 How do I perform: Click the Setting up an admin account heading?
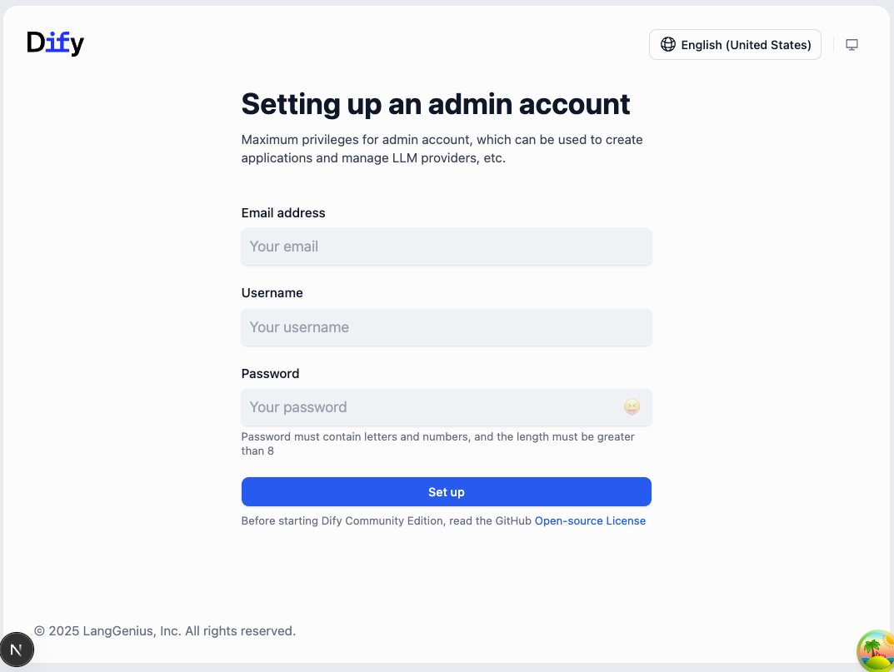coord(435,104)
